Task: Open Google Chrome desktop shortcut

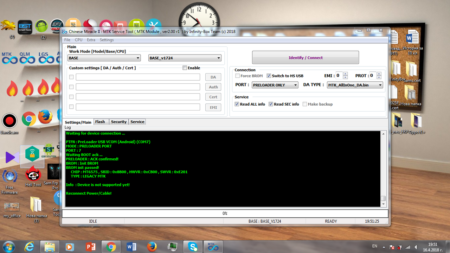Action: tap(29, 119)
